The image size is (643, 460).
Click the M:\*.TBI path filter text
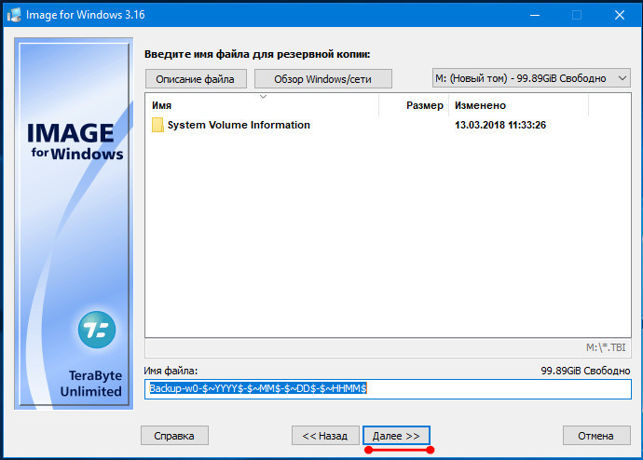point(606,347)
